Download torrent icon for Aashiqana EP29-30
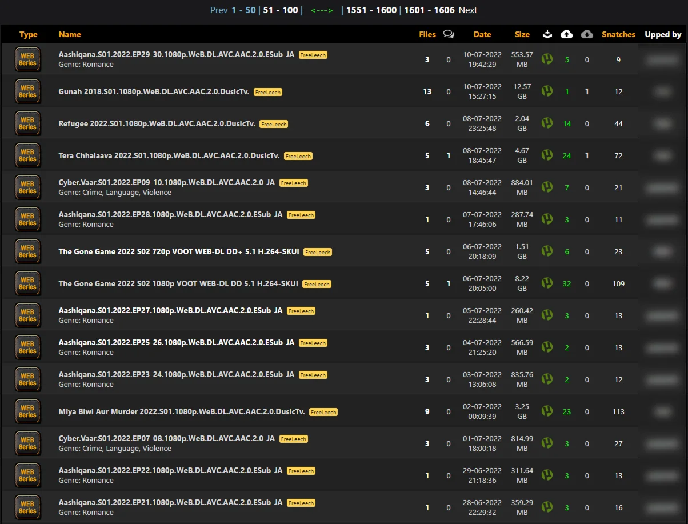The height and width of the screenshot is (524, 688). click(547, 59)
